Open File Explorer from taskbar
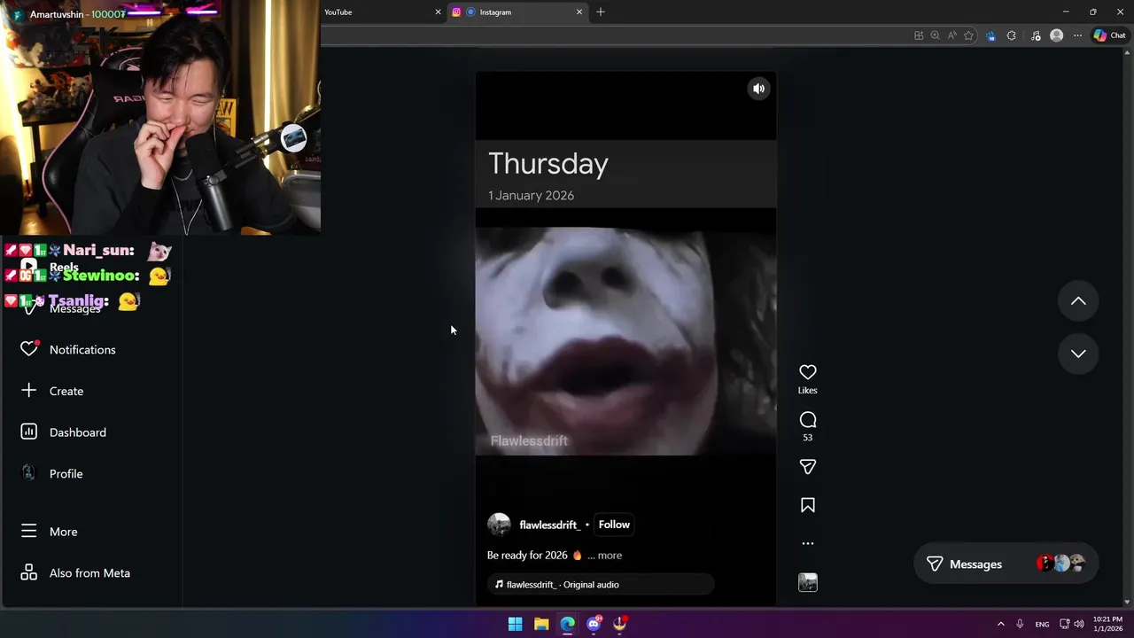 coord(541,624)
